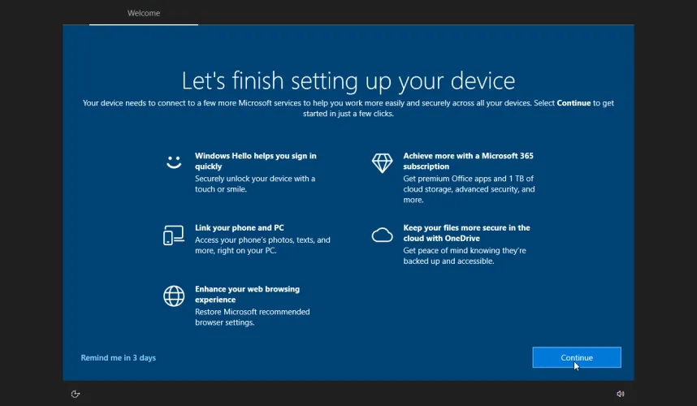Click the Windows Hello smiley face icon
697x406 pixels.
pyautogui.click(x=174, y=162)
